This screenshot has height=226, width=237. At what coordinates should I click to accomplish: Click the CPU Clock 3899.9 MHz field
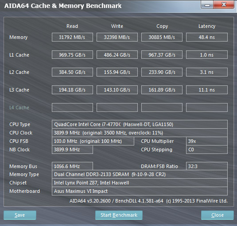pos(140,133)
